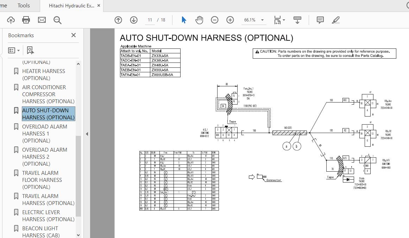
Task: Close the Hitachi Hydraulic document tab
Action: click(99, 6)
